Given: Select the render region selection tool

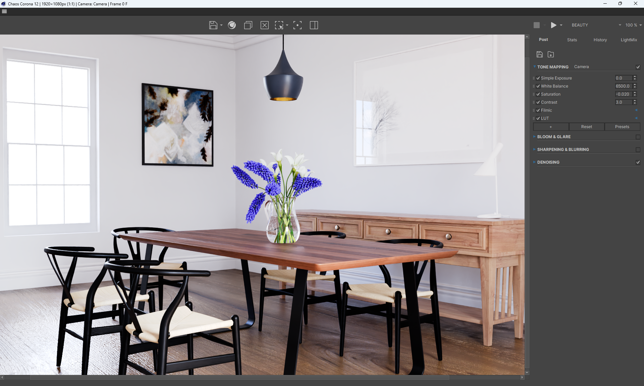Looking at the screenshot, I should point(279,25).
